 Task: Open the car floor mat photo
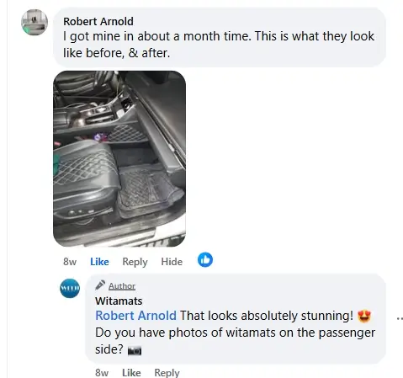click(119, 159)
